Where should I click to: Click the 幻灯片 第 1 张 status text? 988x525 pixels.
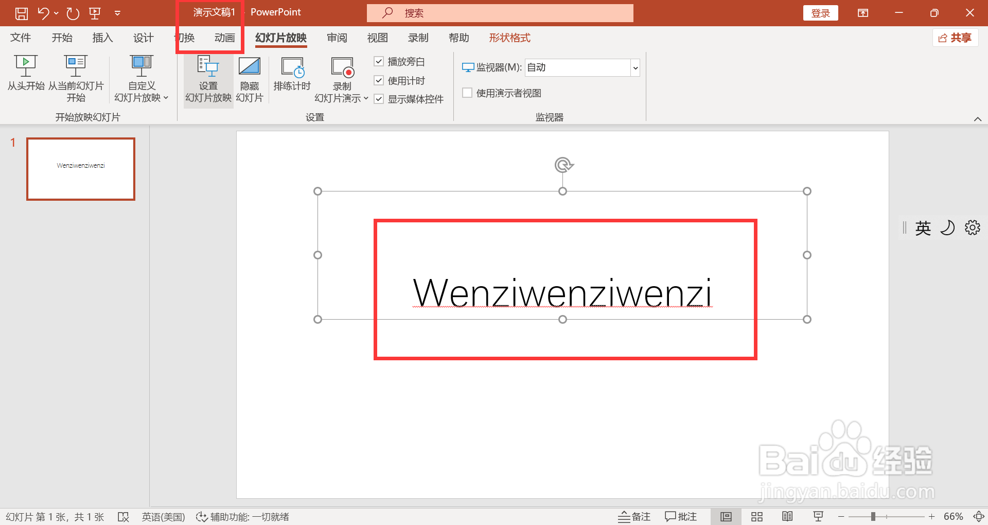coord(55,517)
